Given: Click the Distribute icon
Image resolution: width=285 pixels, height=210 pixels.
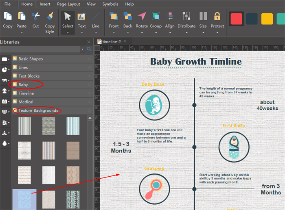Looking at the screenshot, I should point(186,17).
